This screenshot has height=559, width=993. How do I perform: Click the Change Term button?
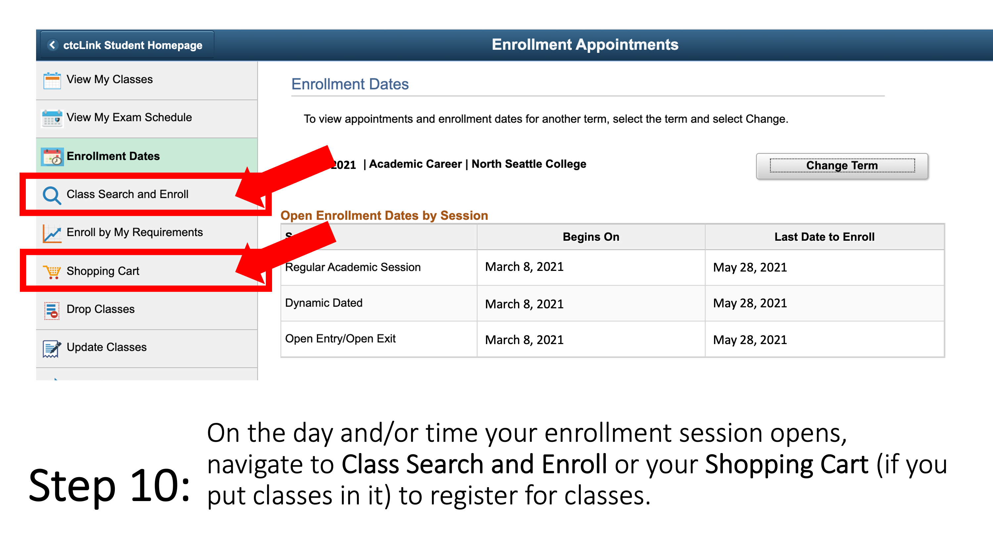click(x=841, y=165)
